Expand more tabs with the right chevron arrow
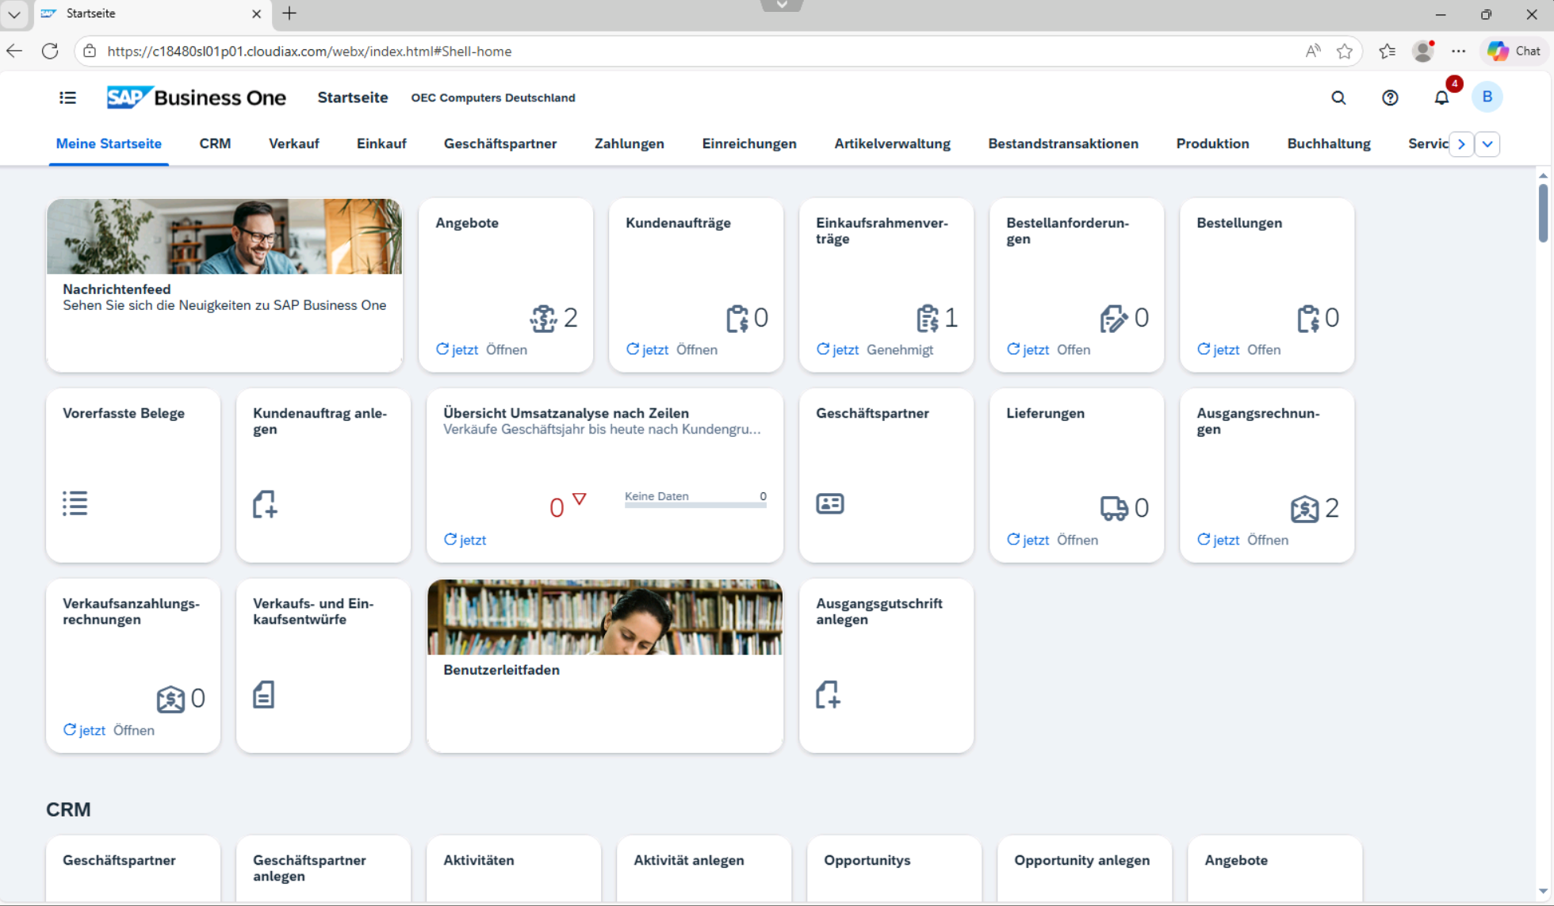 [x=1460, y=143]
